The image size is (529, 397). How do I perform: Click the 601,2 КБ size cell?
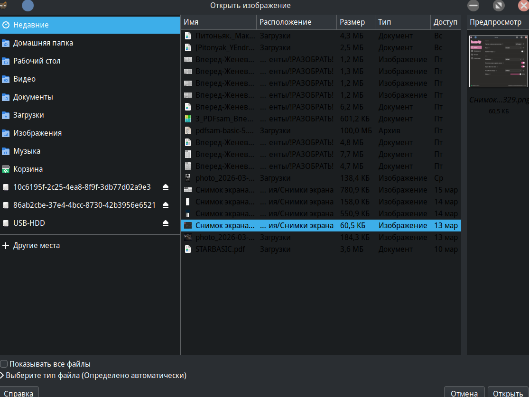354,119
